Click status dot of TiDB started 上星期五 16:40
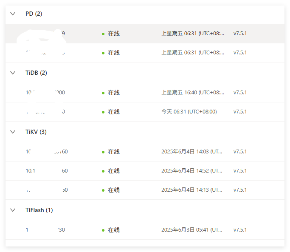The width and height of the screenshot is (290, 252). pyautogui.click(x=103, y=93)
